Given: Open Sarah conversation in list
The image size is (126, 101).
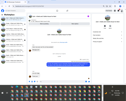Looking at the screenshot, I should tap(13, 45).
